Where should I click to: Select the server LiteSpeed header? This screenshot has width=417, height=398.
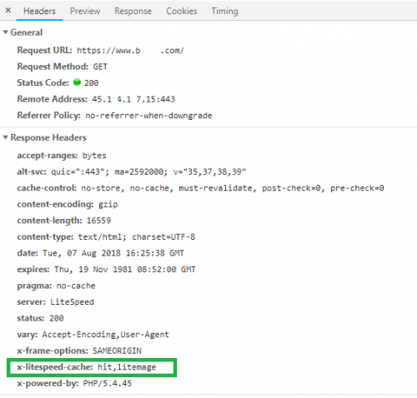[56, 302]
